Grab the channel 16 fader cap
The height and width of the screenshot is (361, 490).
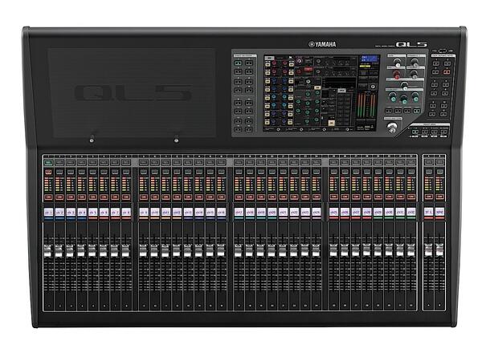coord(221,250)
